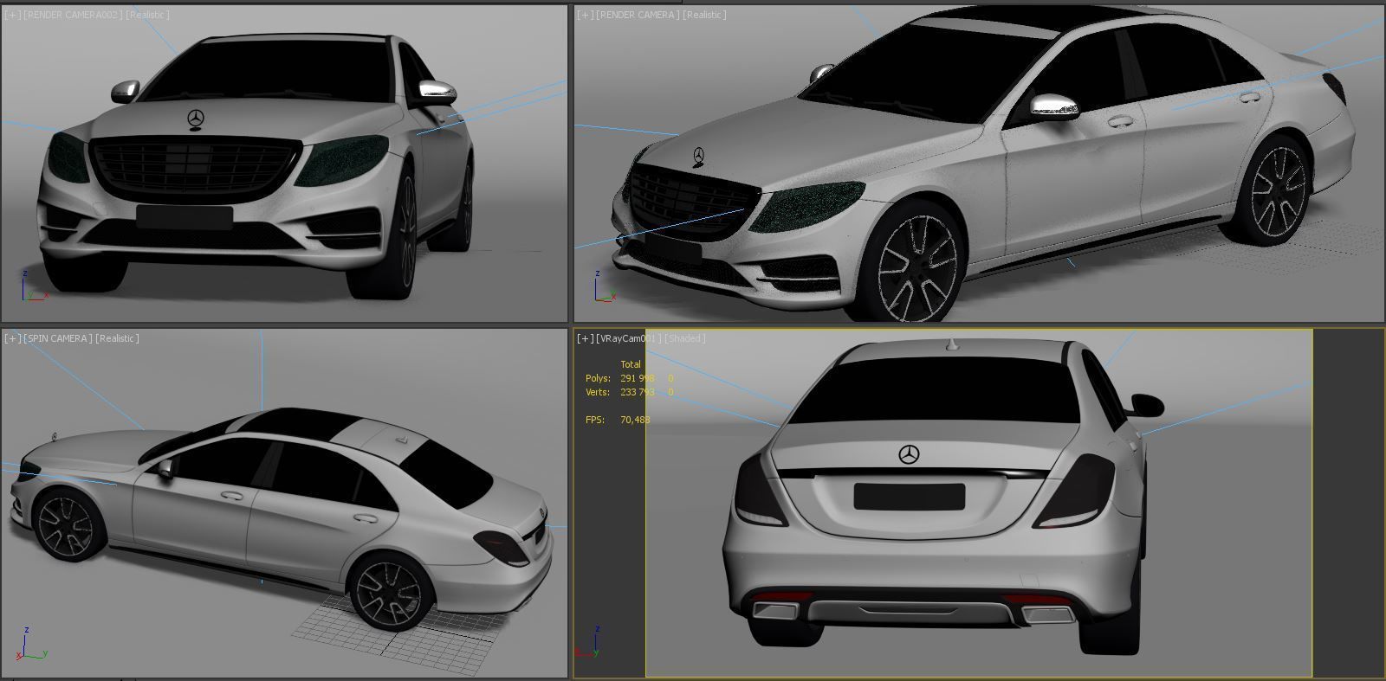Image resolution: width=1386 pixels, height=681 pixels.
Task: Open the Shaded menu in VRayCam001 viewport
Action: pyautogui.click(x=685, y=338)
